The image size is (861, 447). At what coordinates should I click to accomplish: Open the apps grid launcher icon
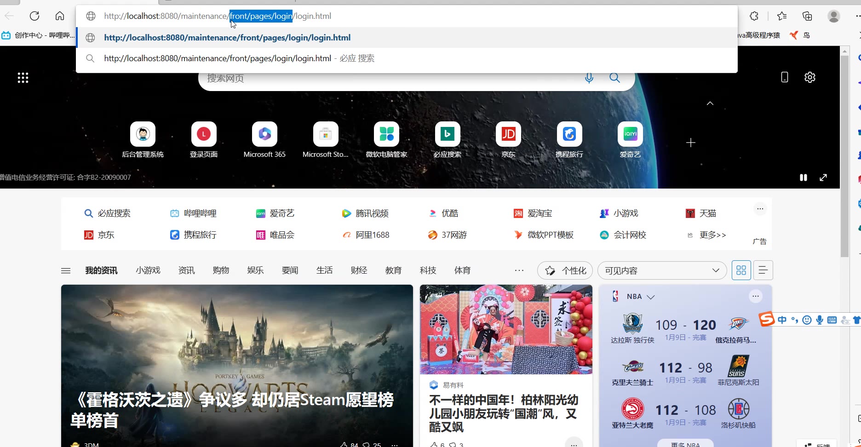23,78
